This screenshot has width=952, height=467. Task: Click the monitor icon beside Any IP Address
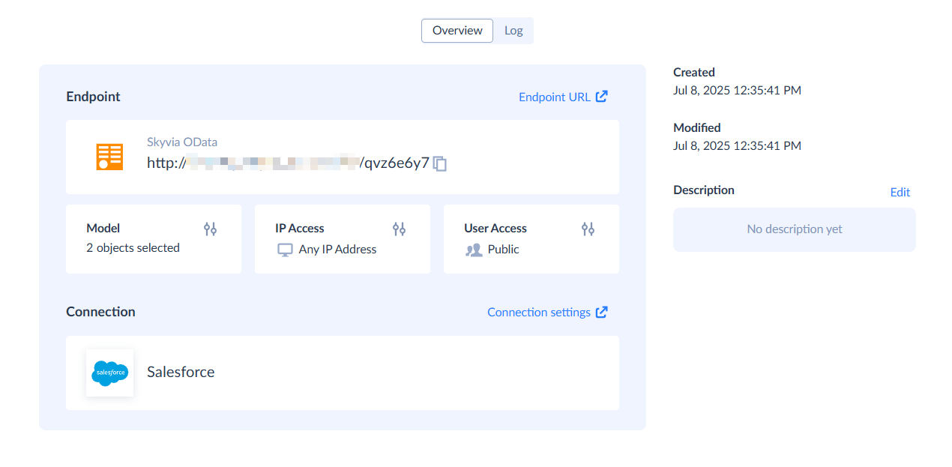[285, 250]
